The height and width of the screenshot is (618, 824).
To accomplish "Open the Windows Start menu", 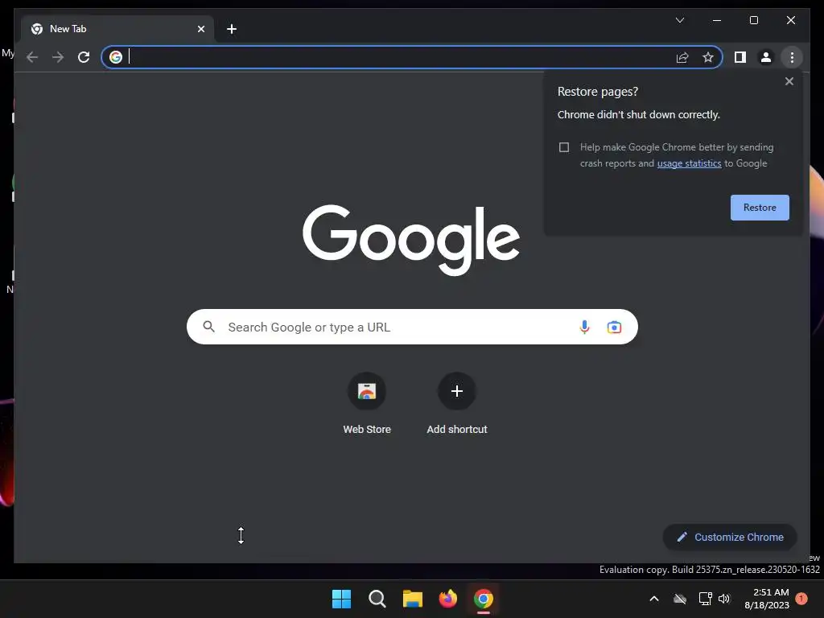I will [x=341, y=599].
